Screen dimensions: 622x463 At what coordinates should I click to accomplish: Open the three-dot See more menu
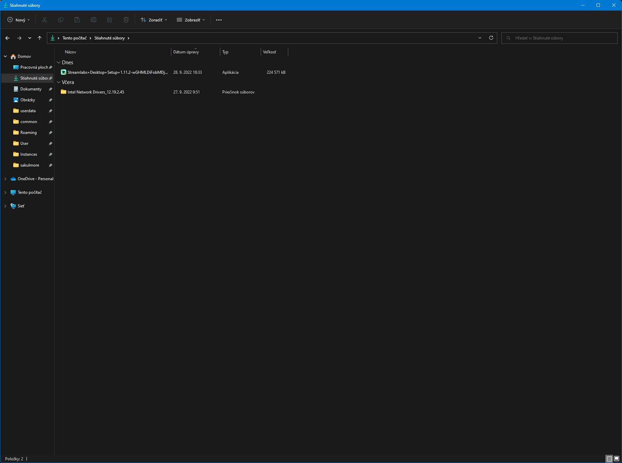[219, 20]
